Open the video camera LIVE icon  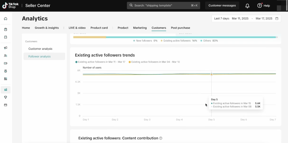[x=6, y=63]
